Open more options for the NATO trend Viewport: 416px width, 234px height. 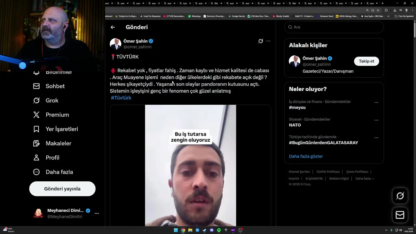376,120
